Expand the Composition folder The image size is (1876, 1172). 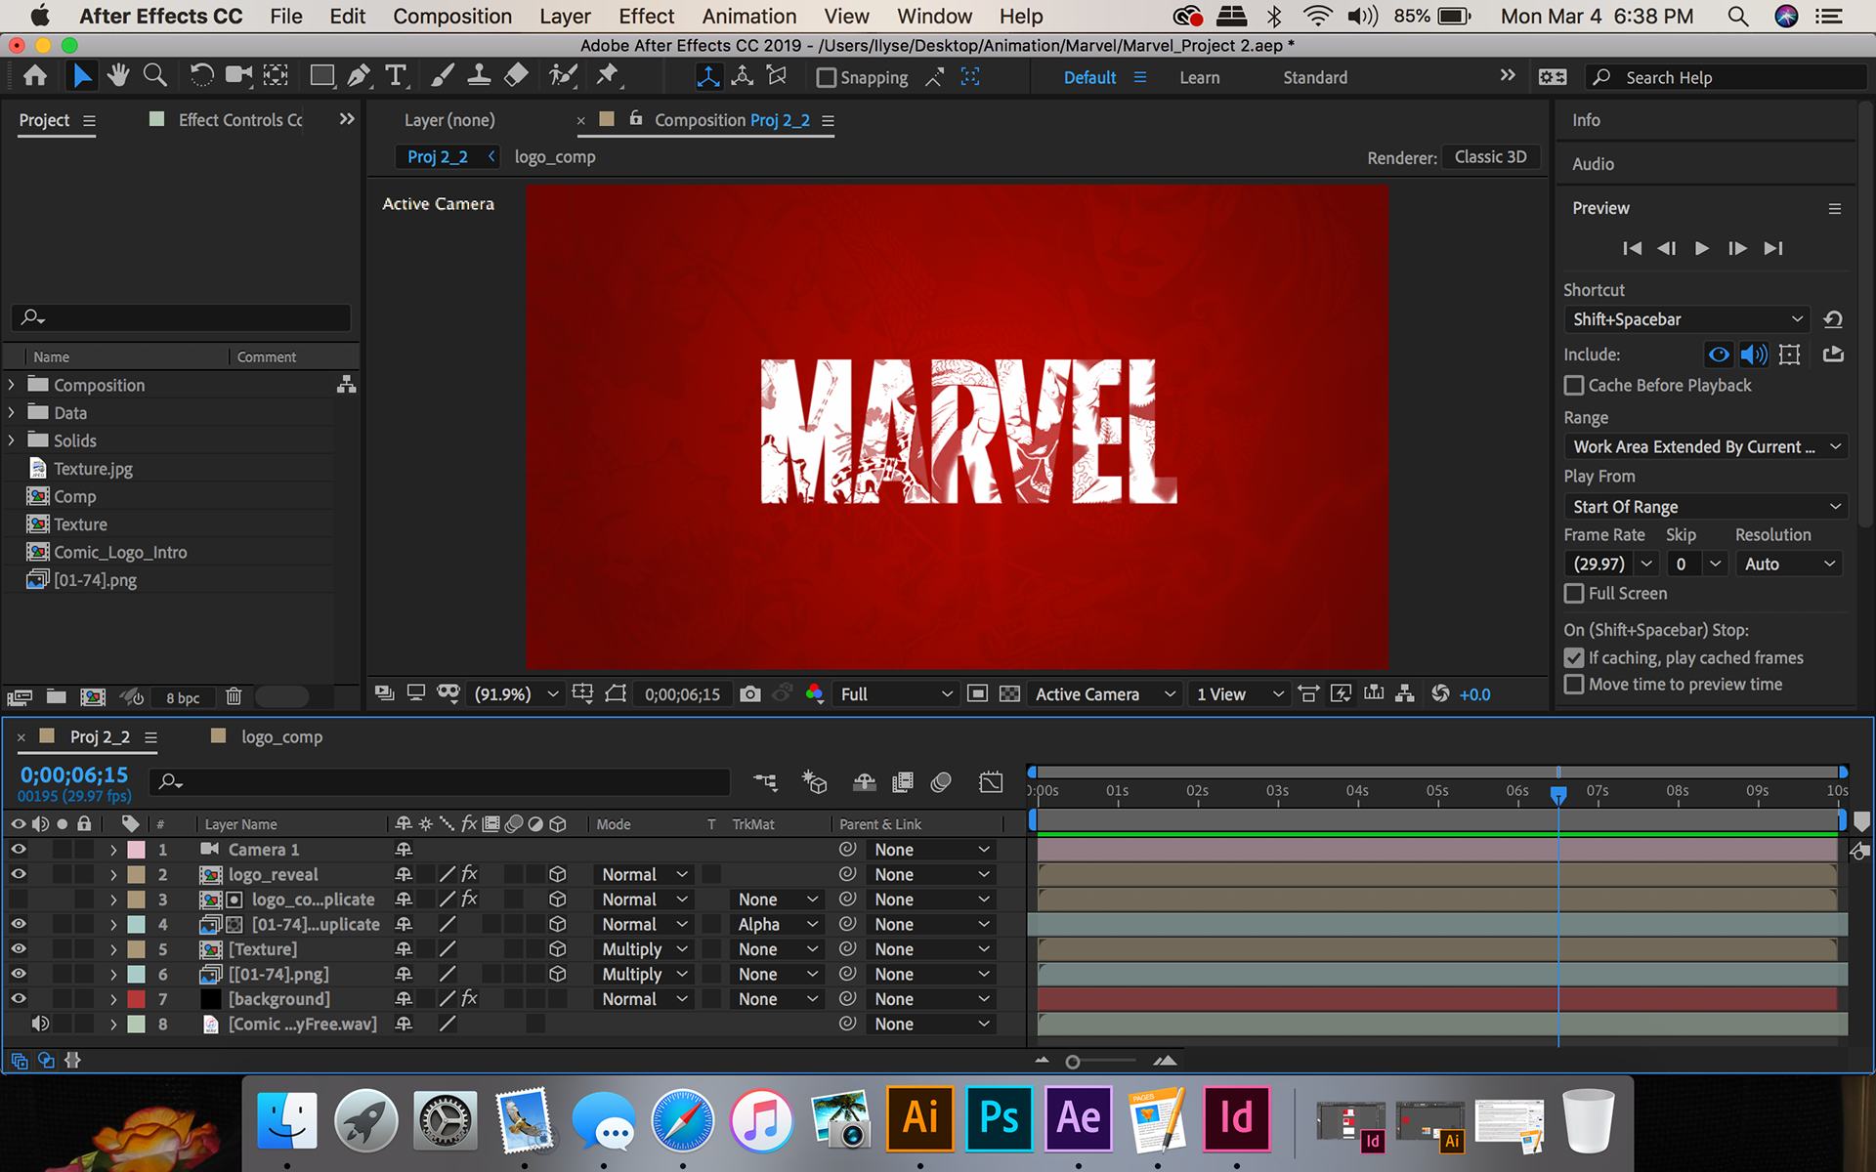coord(12,385)
